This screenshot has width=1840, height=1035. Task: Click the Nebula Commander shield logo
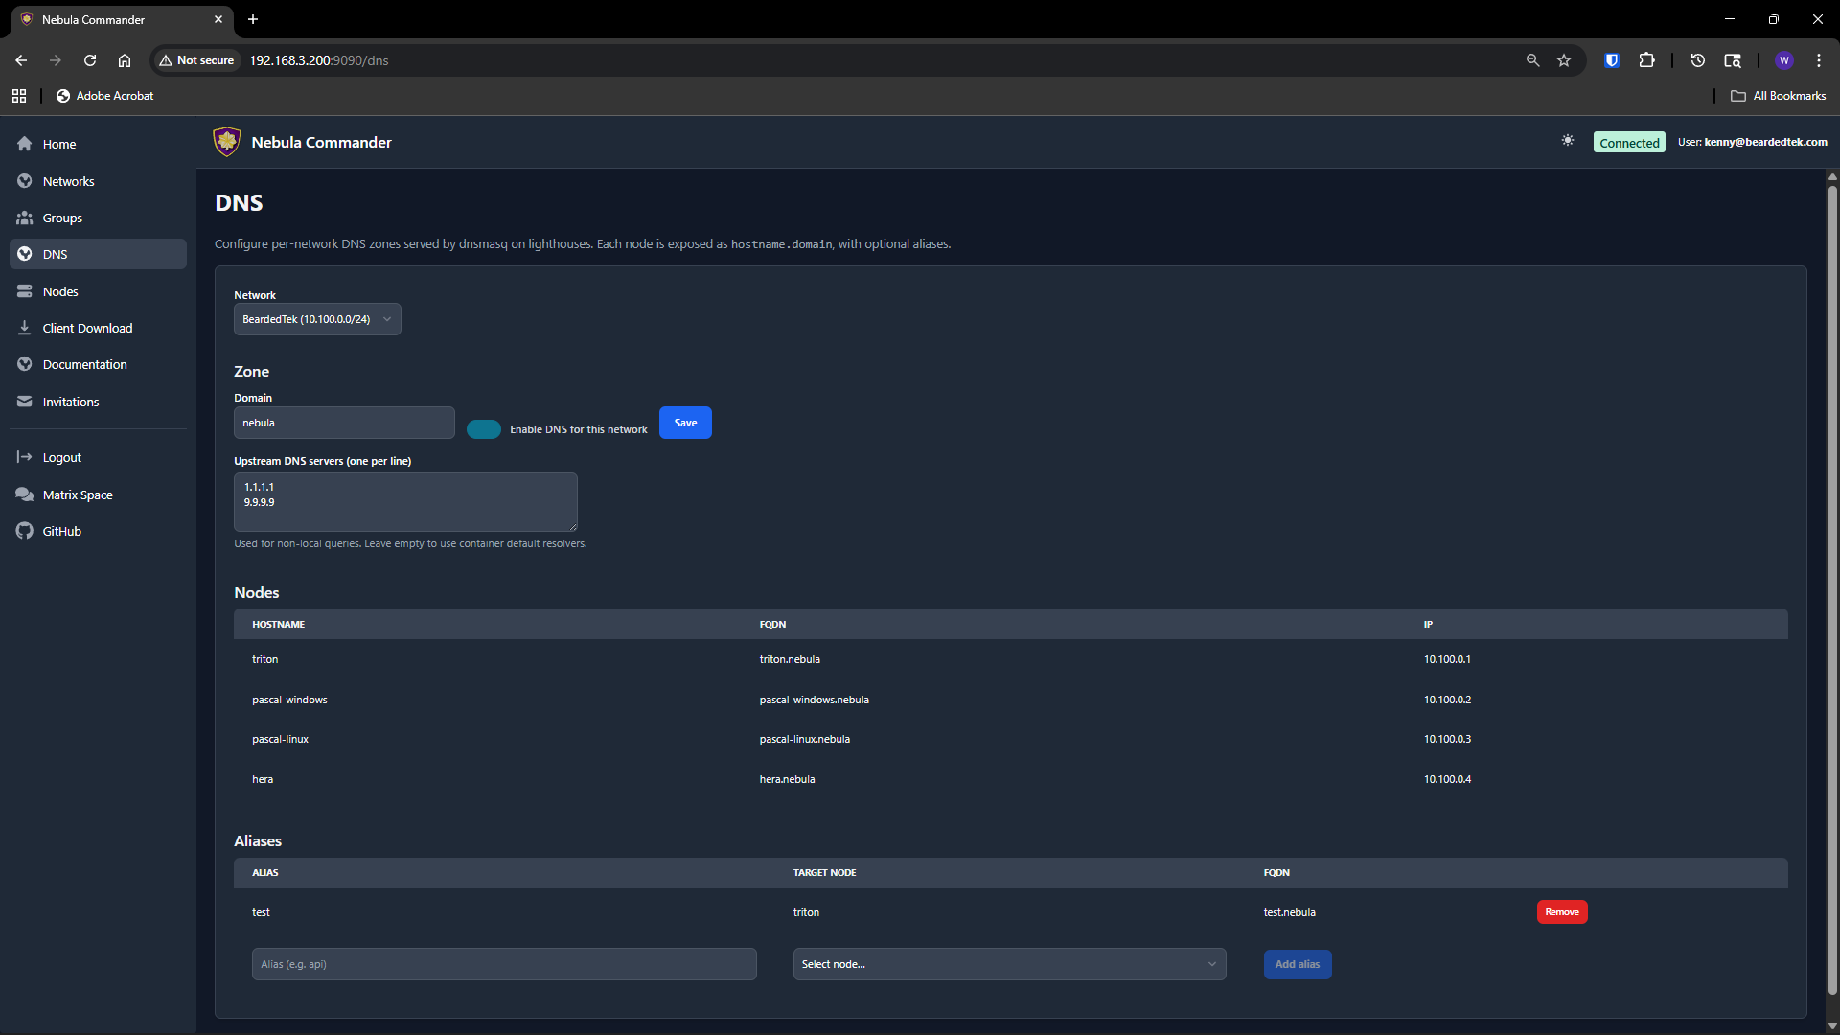click(x=226, y=141)
